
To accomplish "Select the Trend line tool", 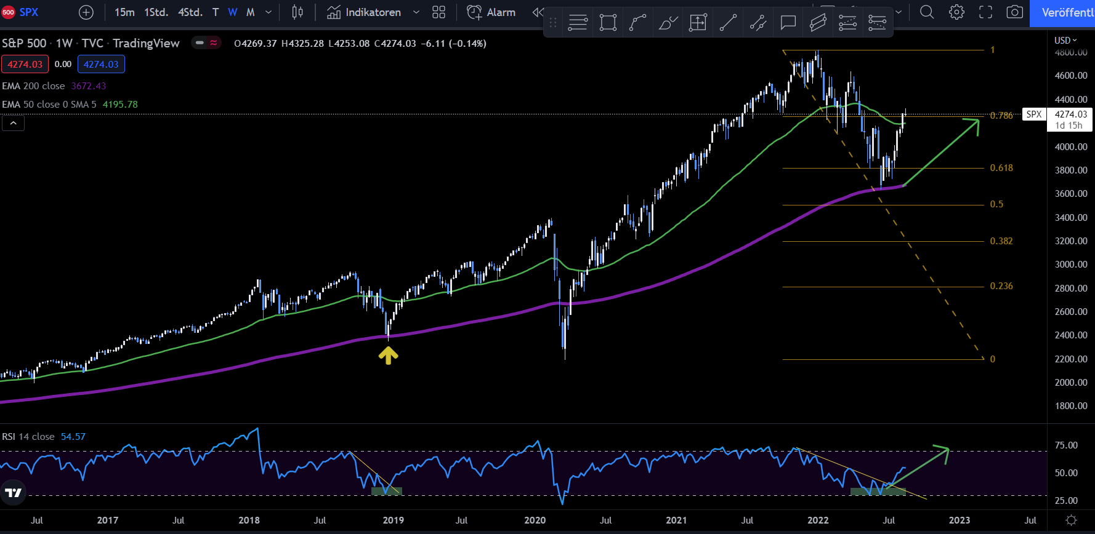I will tap(728, 23).
